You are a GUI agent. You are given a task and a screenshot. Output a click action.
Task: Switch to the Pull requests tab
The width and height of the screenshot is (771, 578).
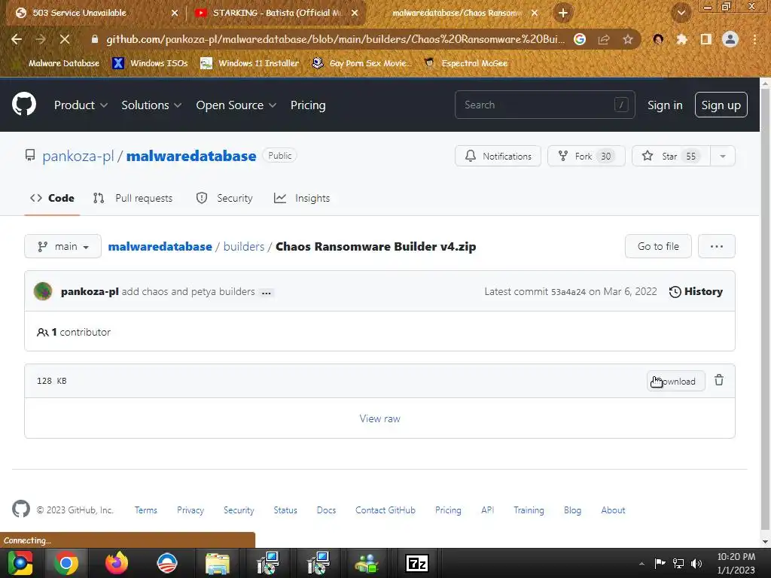coord(133,198)
